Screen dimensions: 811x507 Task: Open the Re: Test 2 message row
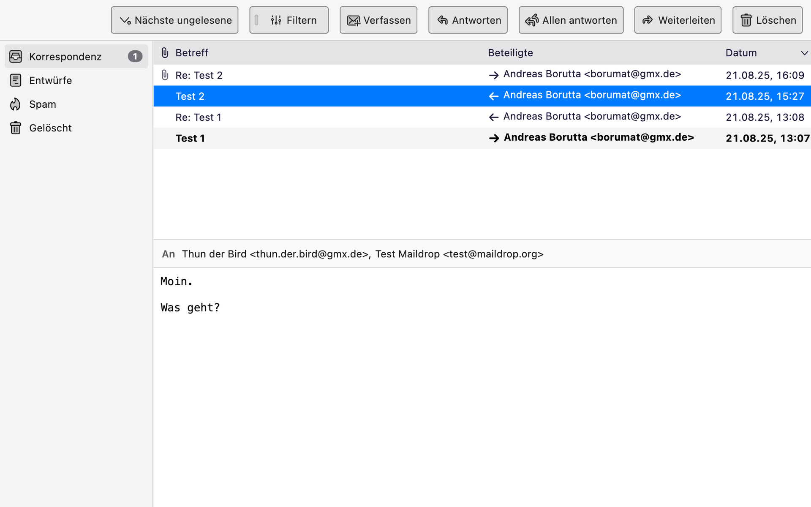point(199,75)
